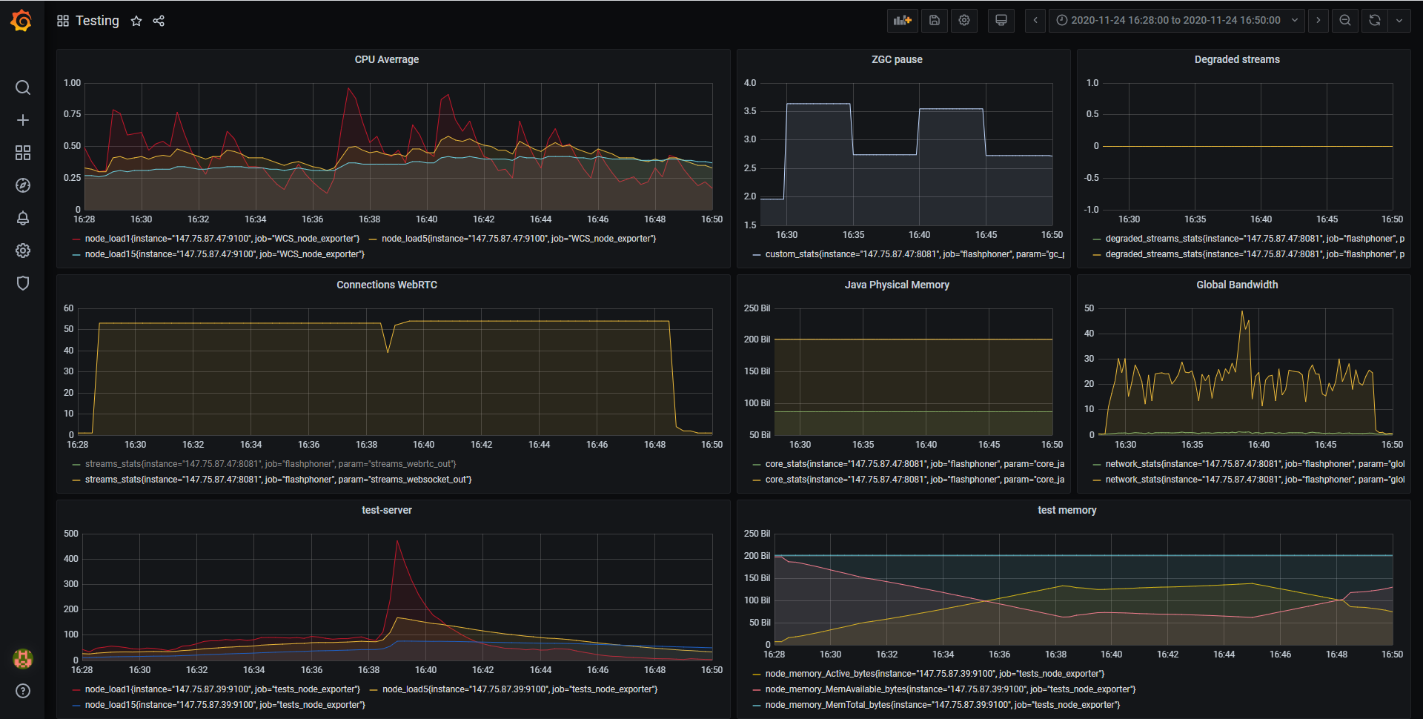Click the Create plus icon in sidebar

[x=23, y=120]
